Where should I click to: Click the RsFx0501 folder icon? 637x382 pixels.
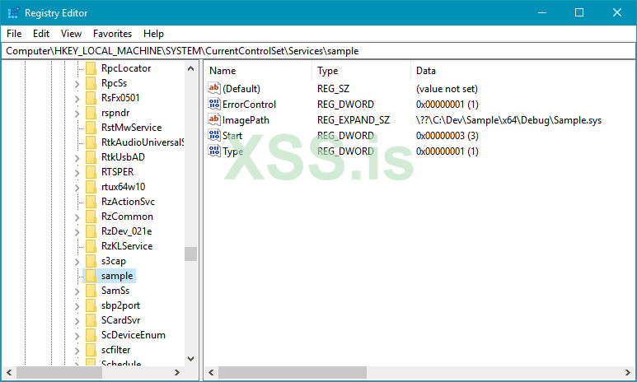pyautogui.click(x=91, y=98)
